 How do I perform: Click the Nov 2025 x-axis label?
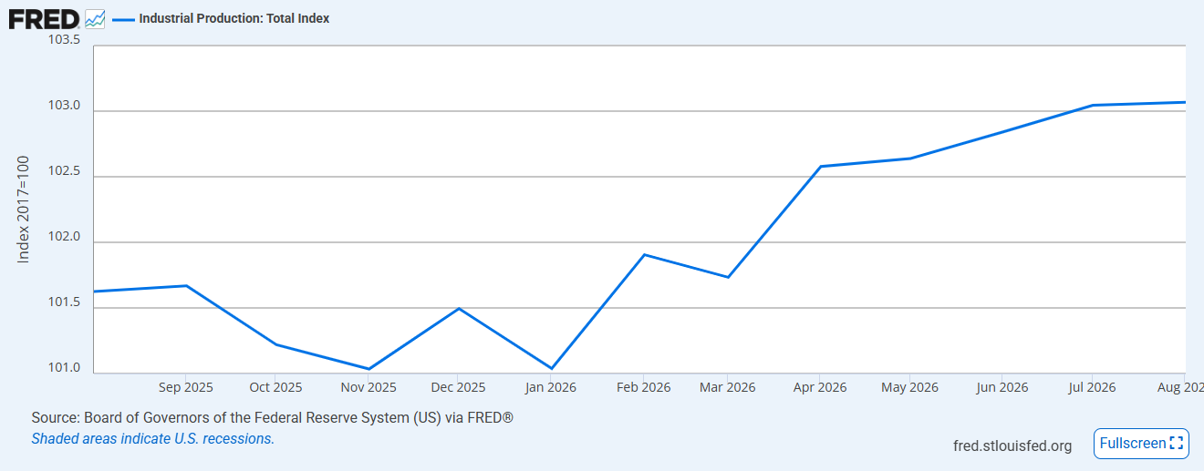pos(368,387)
